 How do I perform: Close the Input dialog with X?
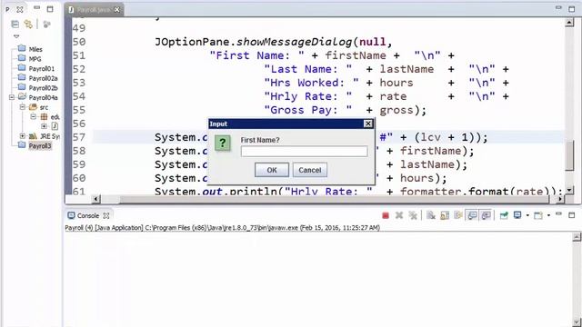pyautogui.click(x=367, y=124)
